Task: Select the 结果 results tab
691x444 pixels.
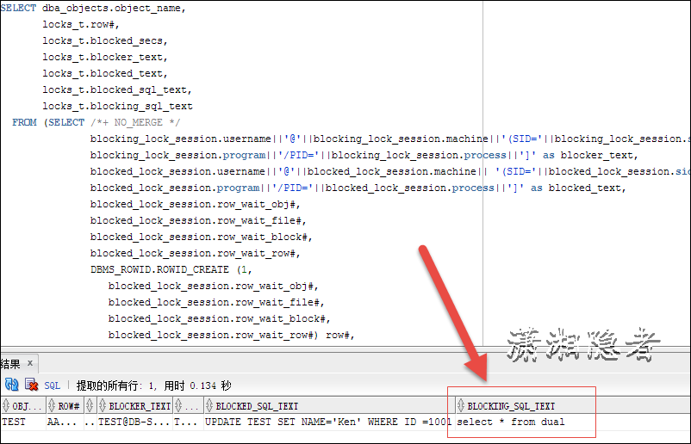Action: click(10, 363)
